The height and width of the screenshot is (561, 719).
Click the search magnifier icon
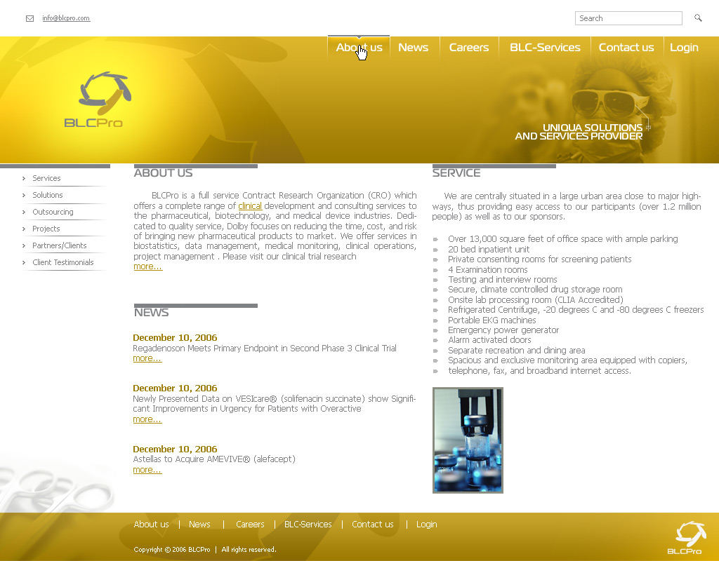[x=698, y=18]
